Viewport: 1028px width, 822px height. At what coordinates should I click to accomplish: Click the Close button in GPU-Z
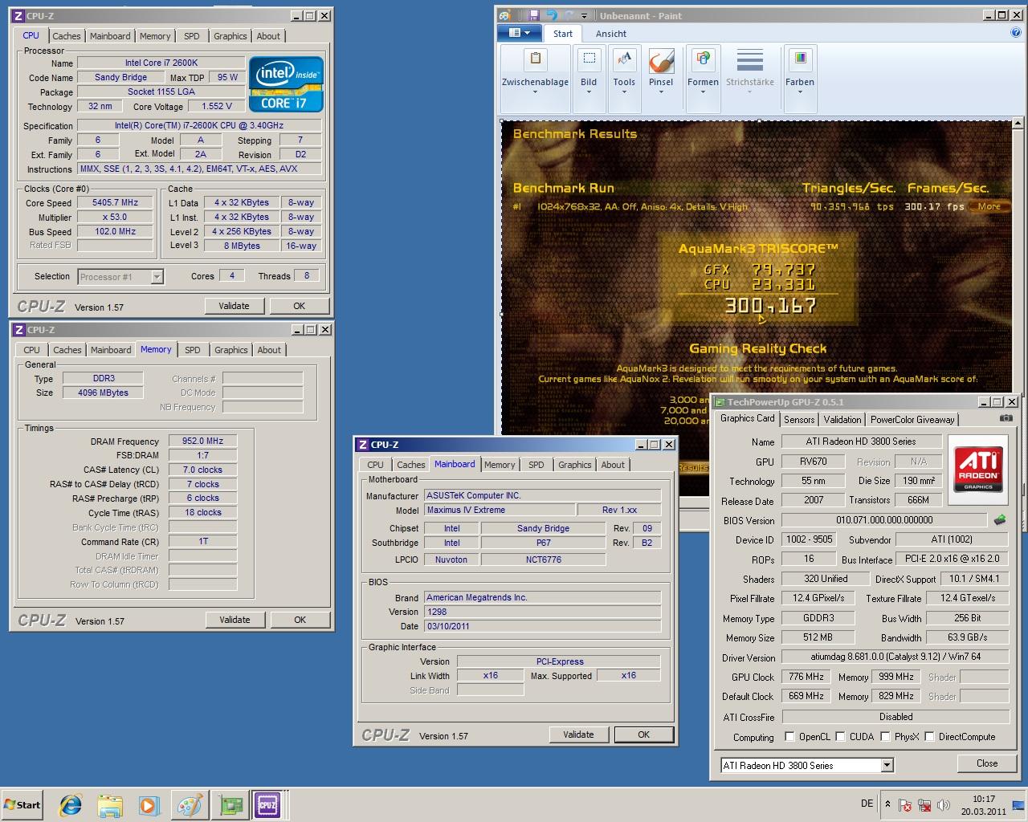[x=987, y=763]
